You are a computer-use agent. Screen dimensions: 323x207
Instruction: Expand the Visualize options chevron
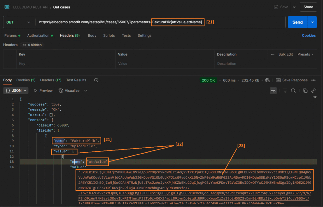coord(85,90)
